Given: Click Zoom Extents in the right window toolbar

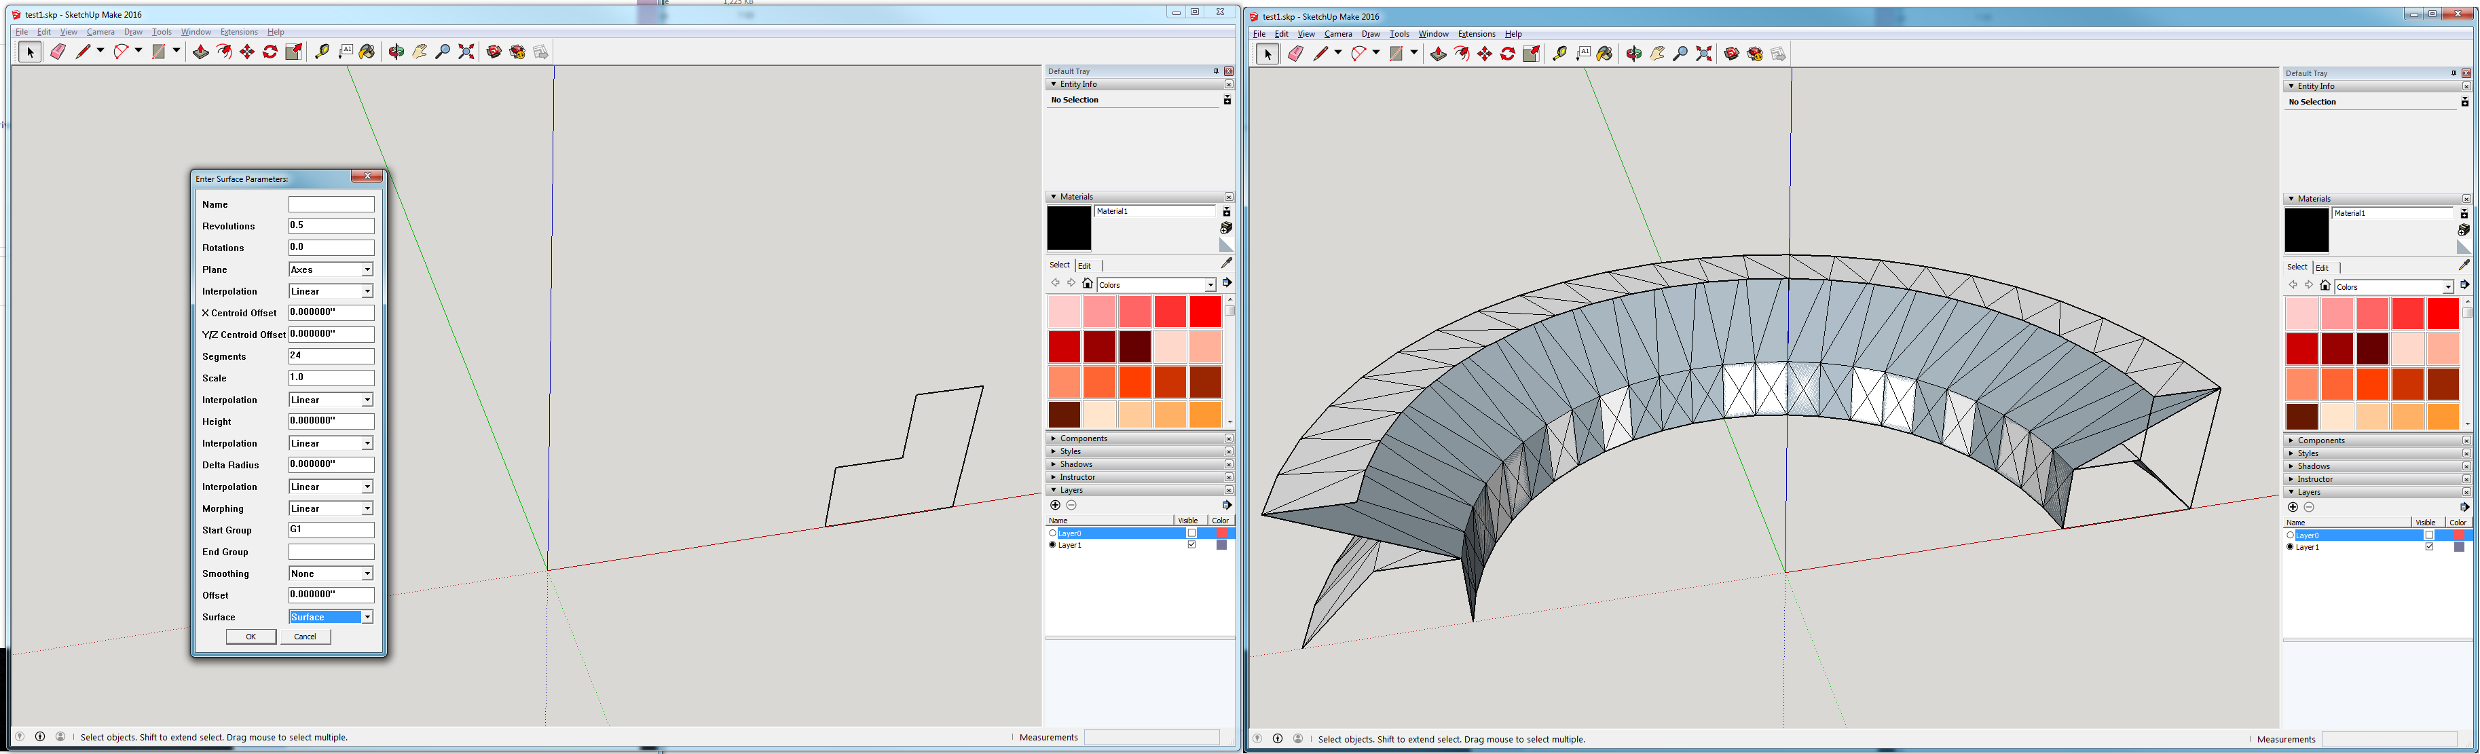Looking at the screenshot, I should coord(1704,54).
